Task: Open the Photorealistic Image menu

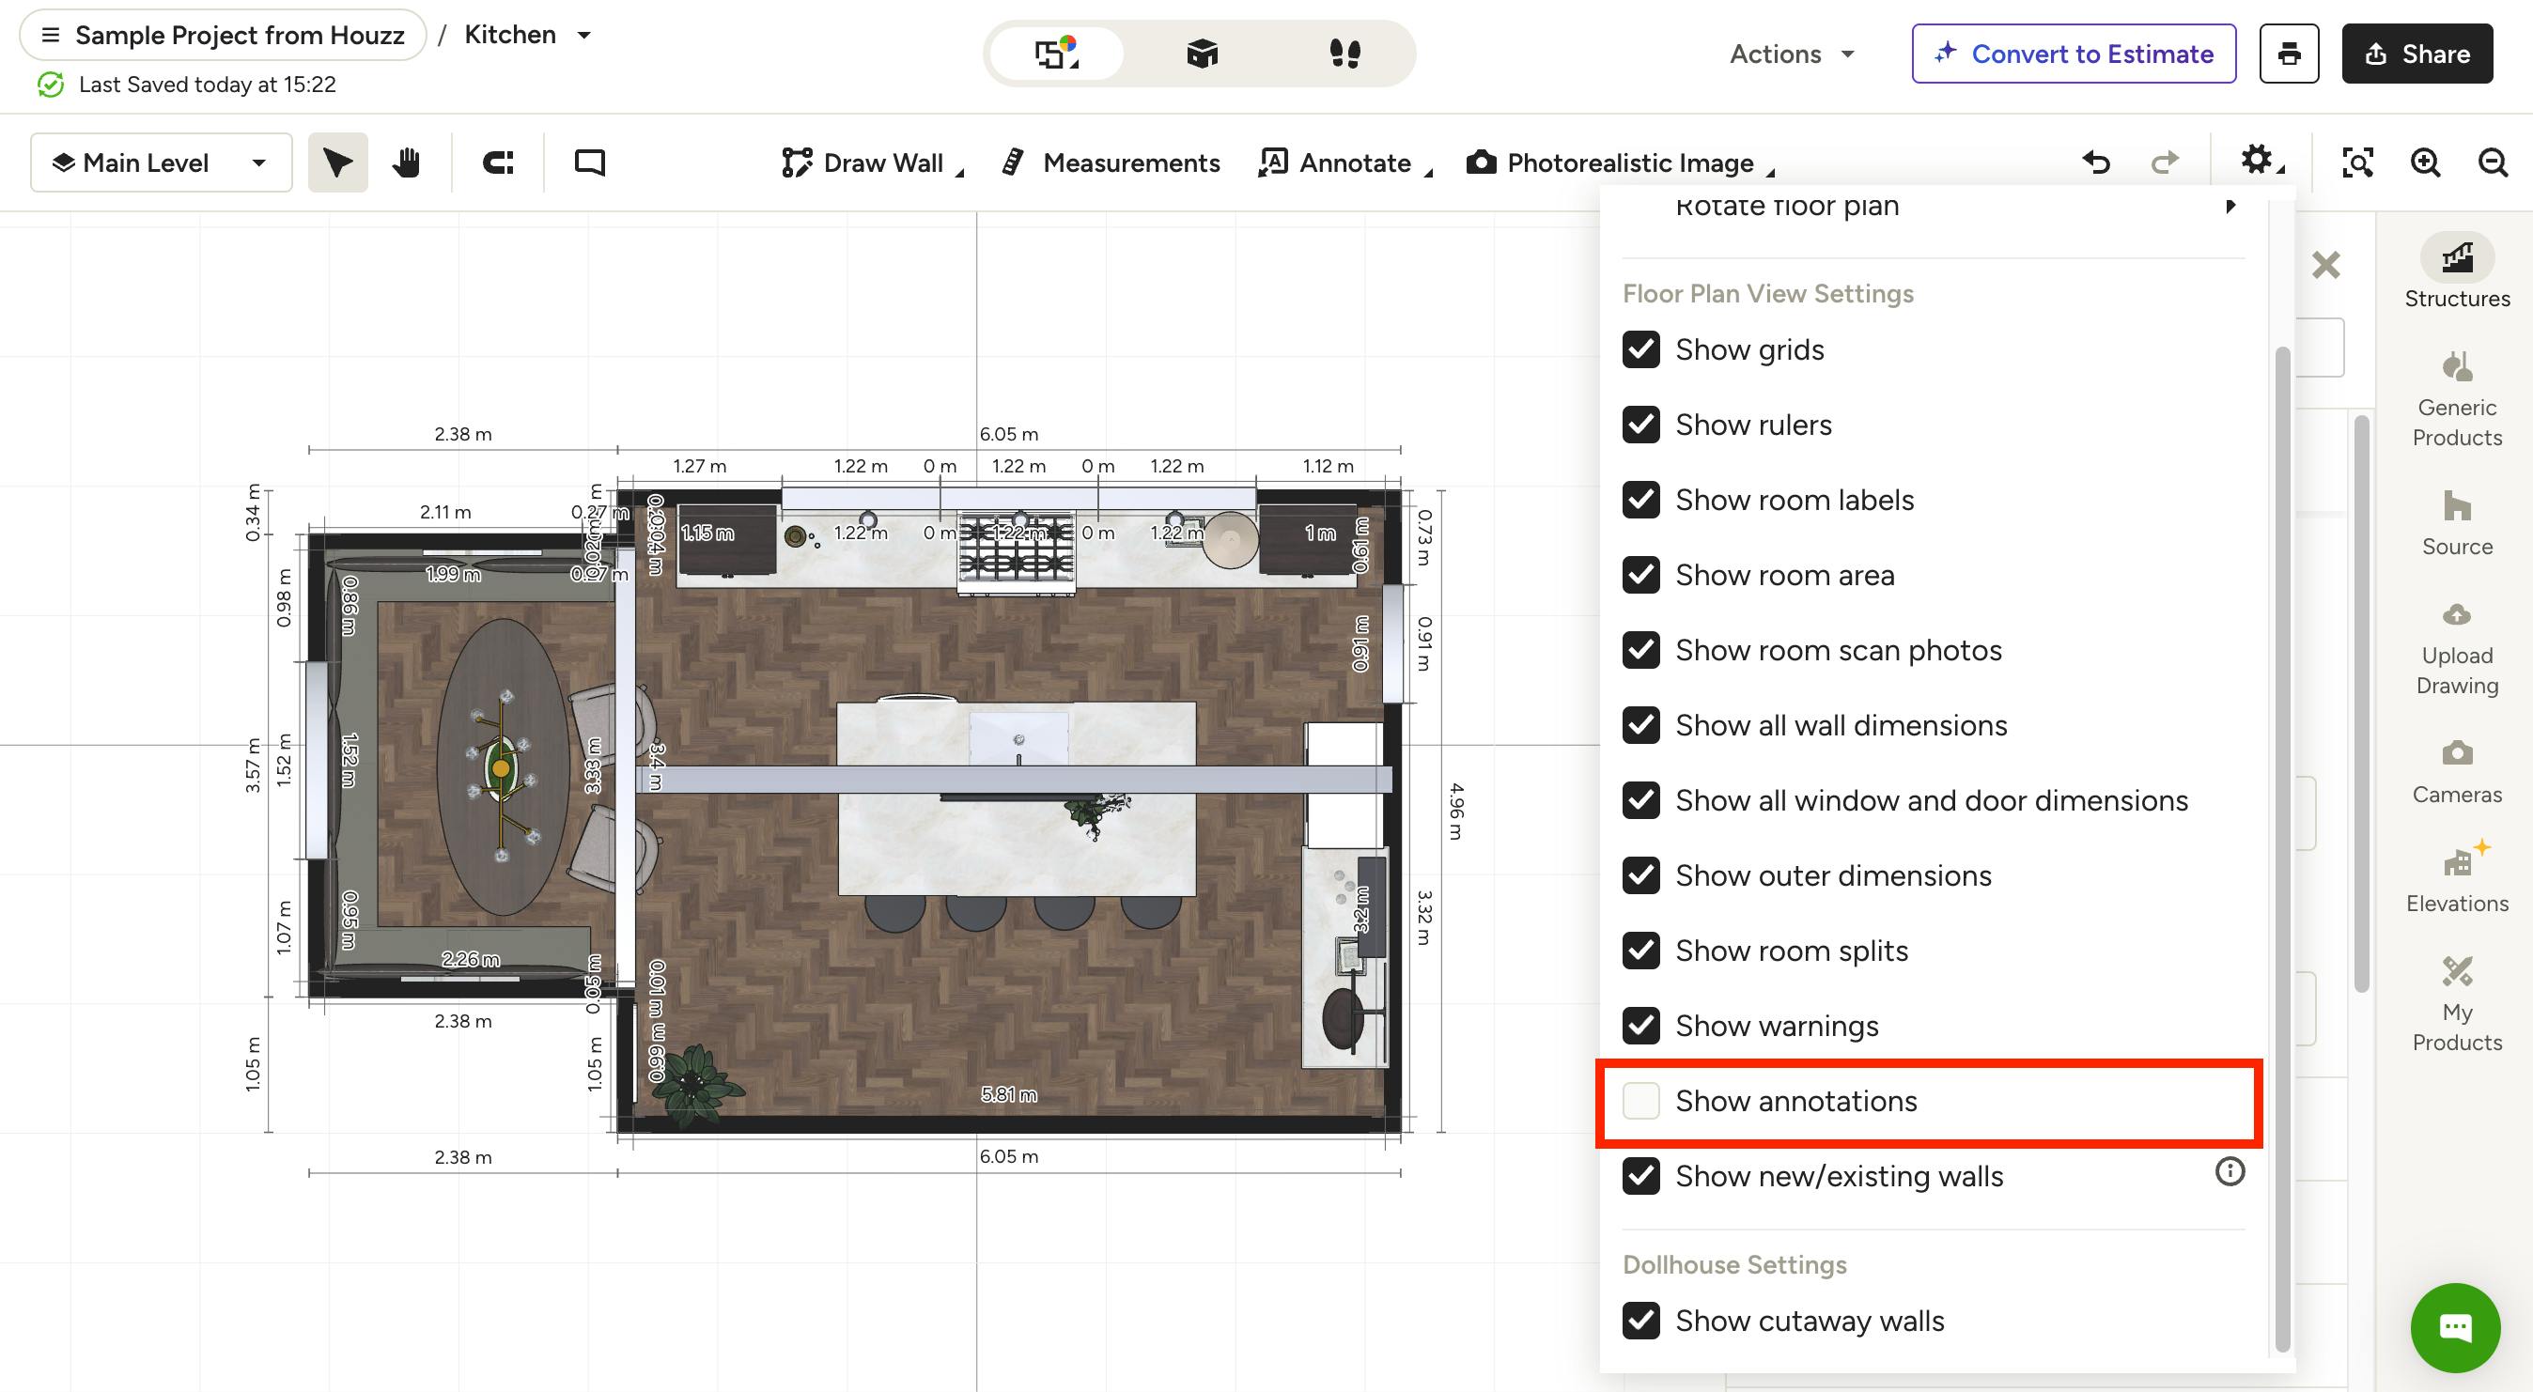Action: 1620,162
